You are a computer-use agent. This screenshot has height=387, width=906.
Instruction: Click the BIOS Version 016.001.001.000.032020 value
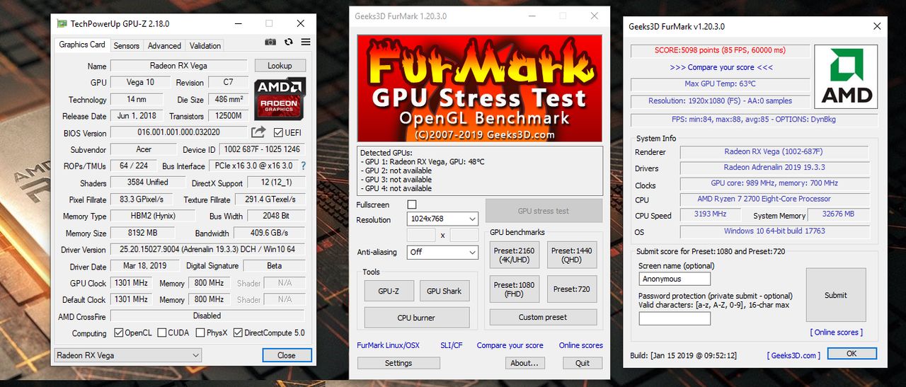178,132
